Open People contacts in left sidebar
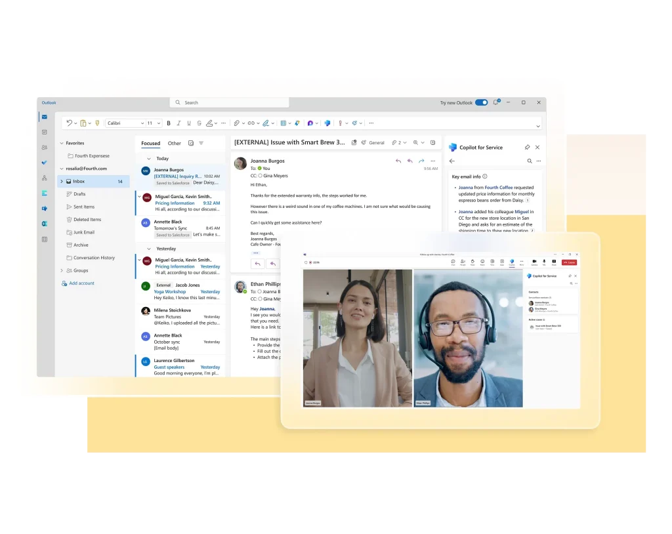 coord(45,148)
